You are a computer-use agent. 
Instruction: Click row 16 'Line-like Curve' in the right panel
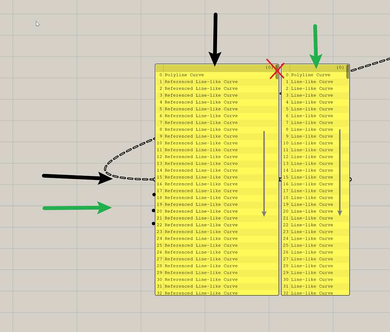coord(312,184)
